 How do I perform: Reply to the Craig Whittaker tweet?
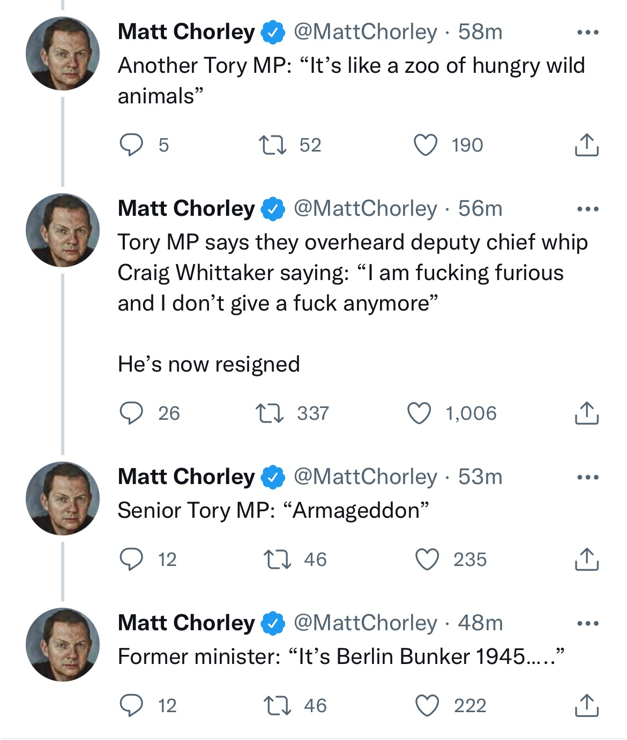pos(131,413)
